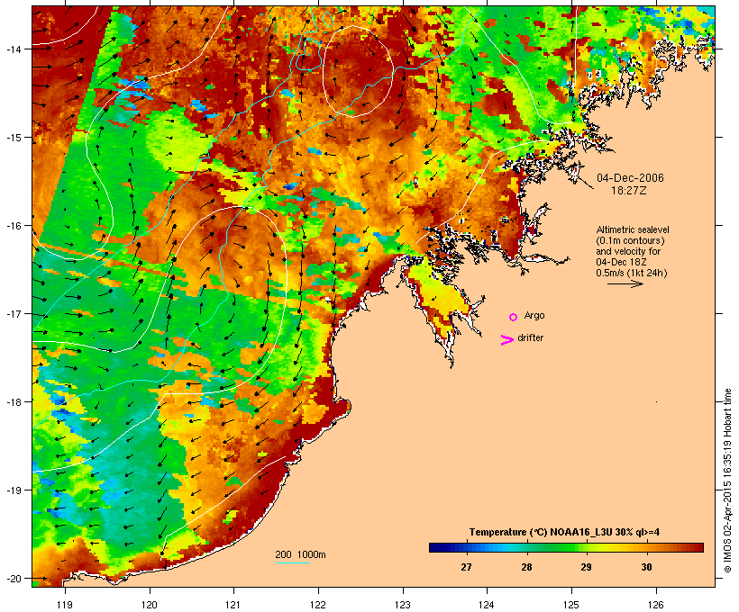Click the date label 04-Dec-2006
Screen dimensions: 739x612
(x=630, y=178)
